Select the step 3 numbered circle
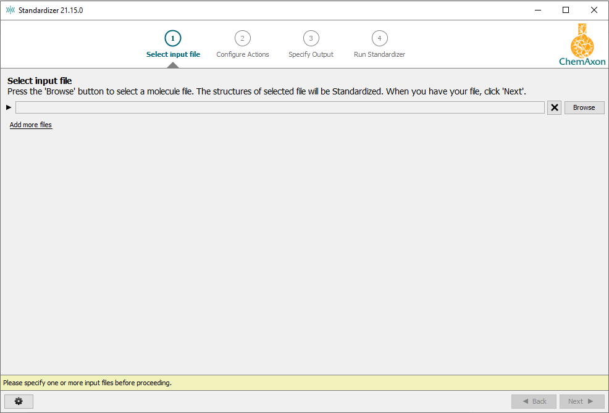This screenshot has width=609, height=413. tap(311, 38)
